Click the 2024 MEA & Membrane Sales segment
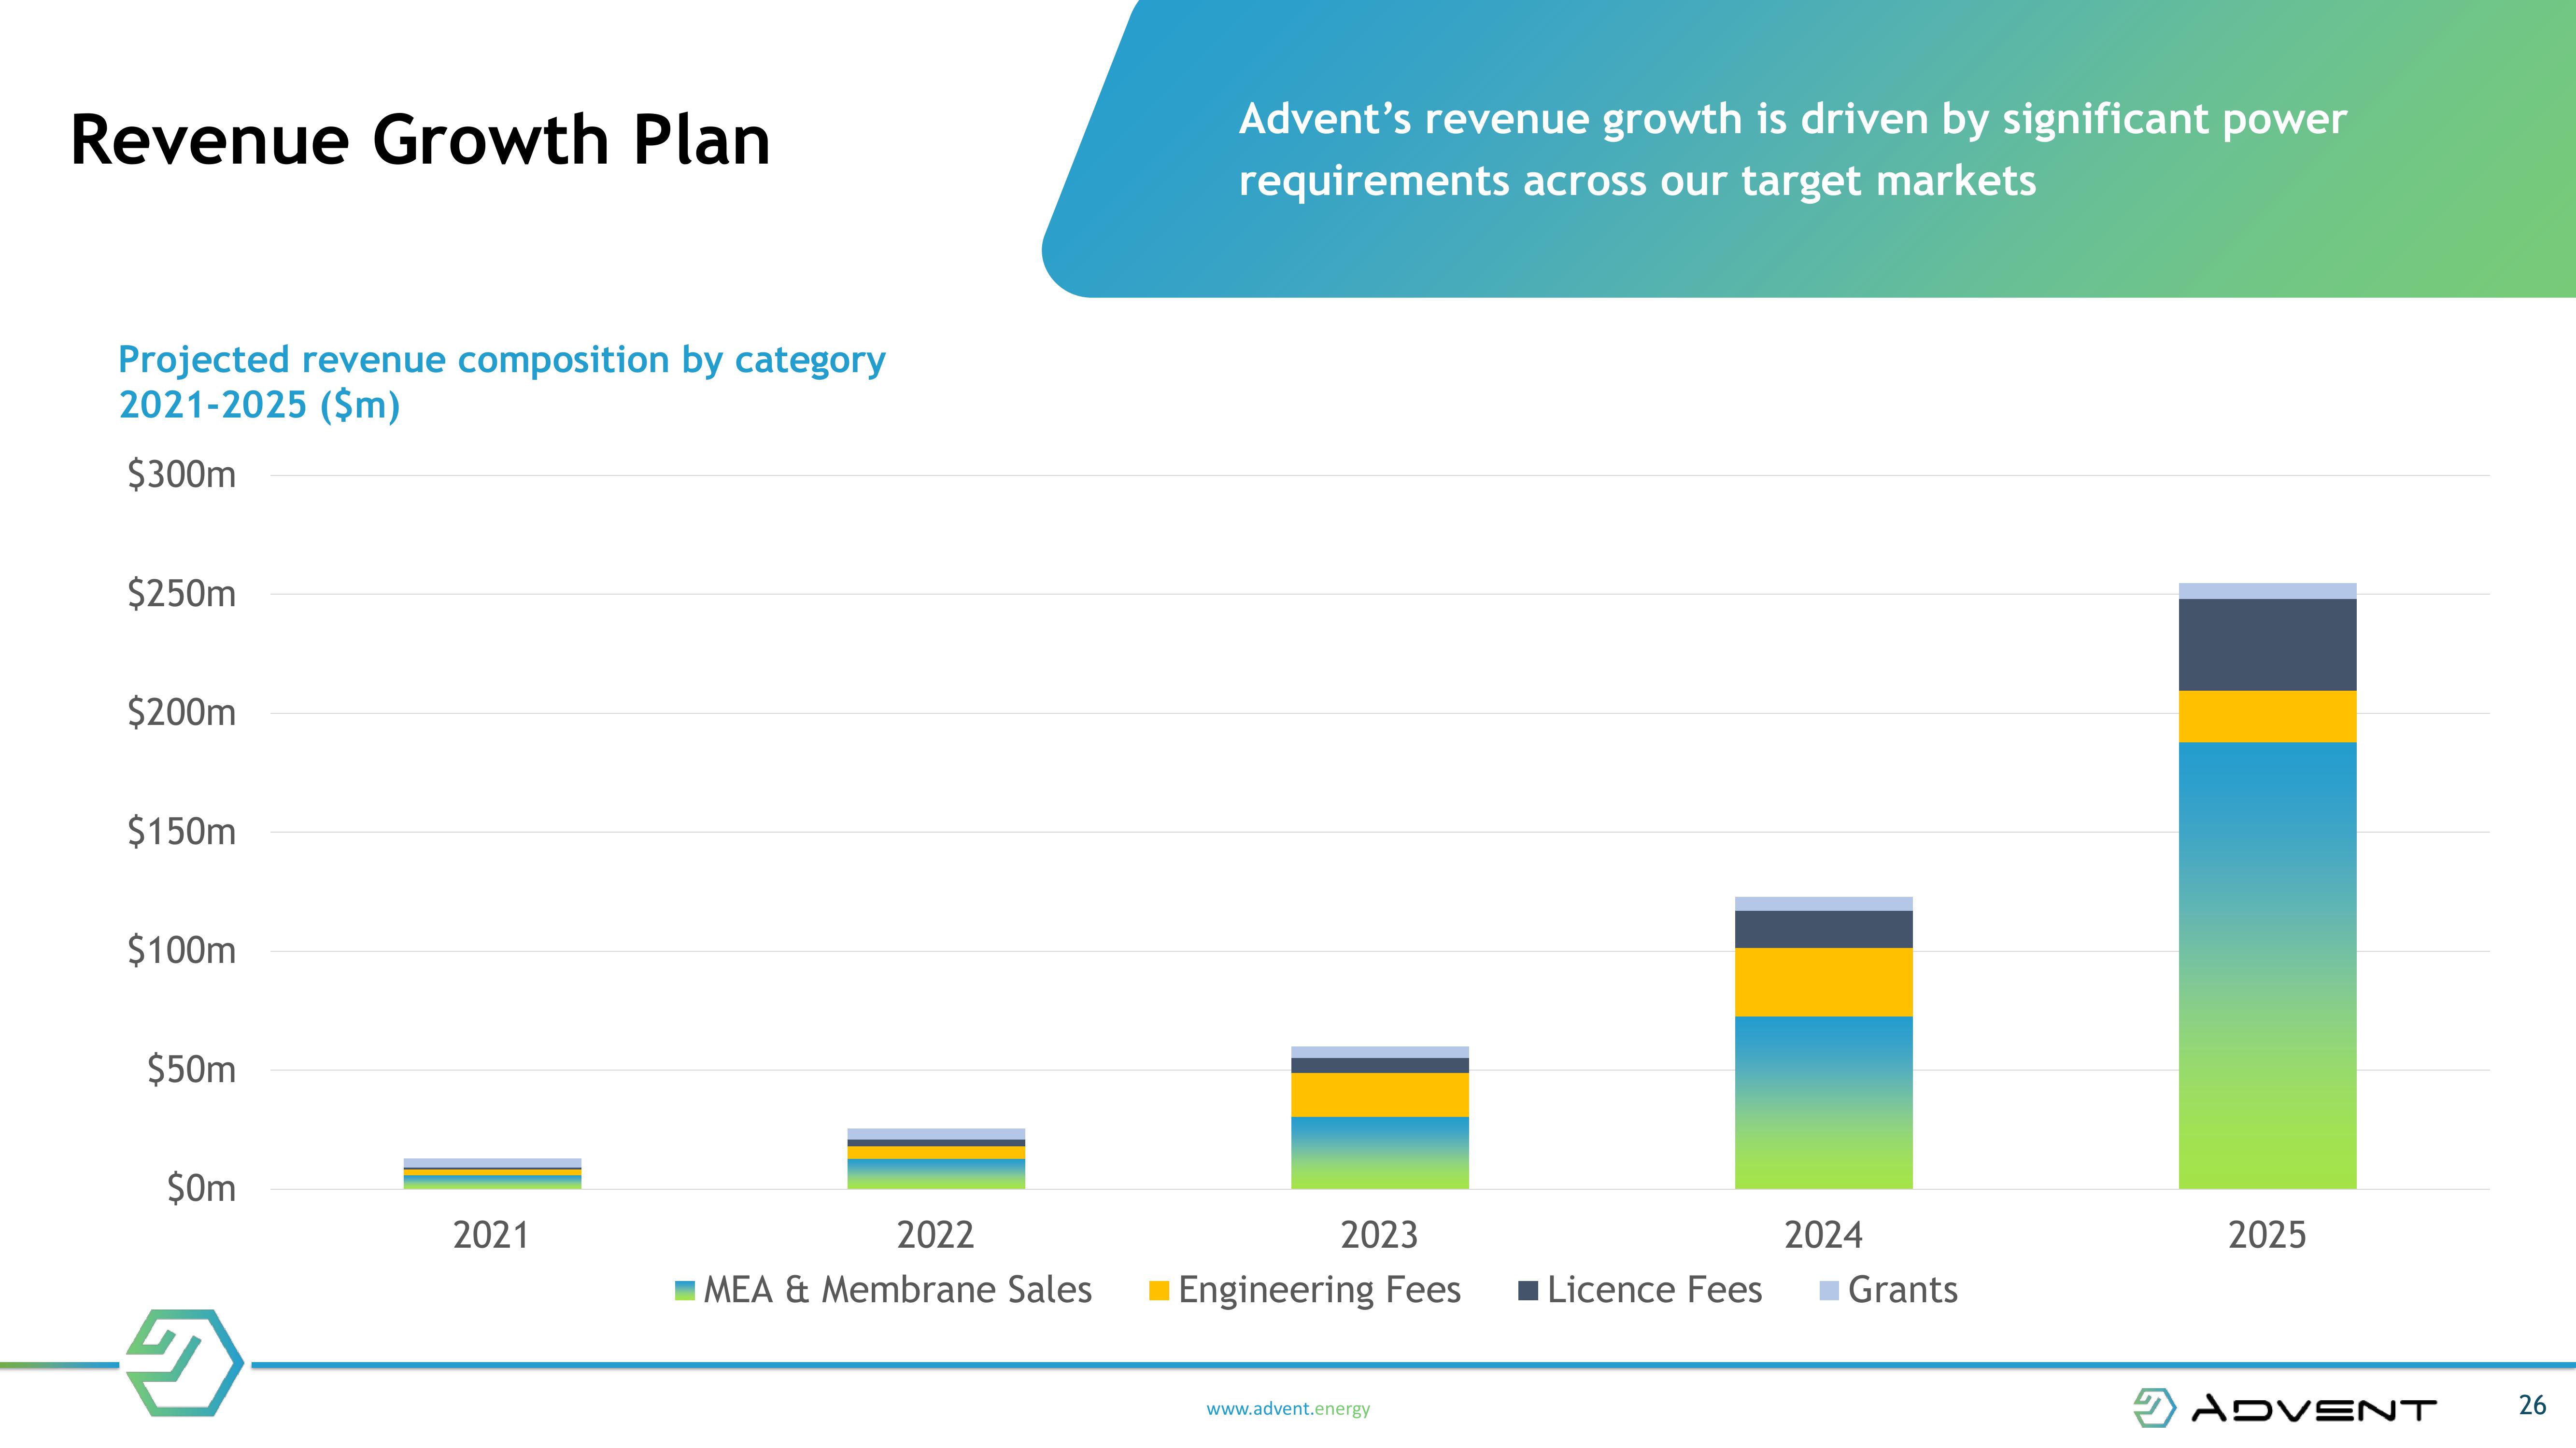The image size is (2576, 1448). pyautogui.click(x=1823, y=1103)
